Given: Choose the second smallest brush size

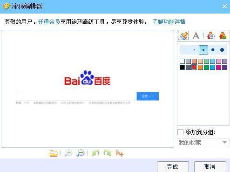Looking at the screenshot, I should tap(194, 50).
